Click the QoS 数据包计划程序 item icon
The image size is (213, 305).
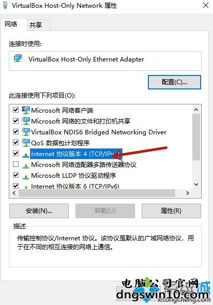point(26,143)
